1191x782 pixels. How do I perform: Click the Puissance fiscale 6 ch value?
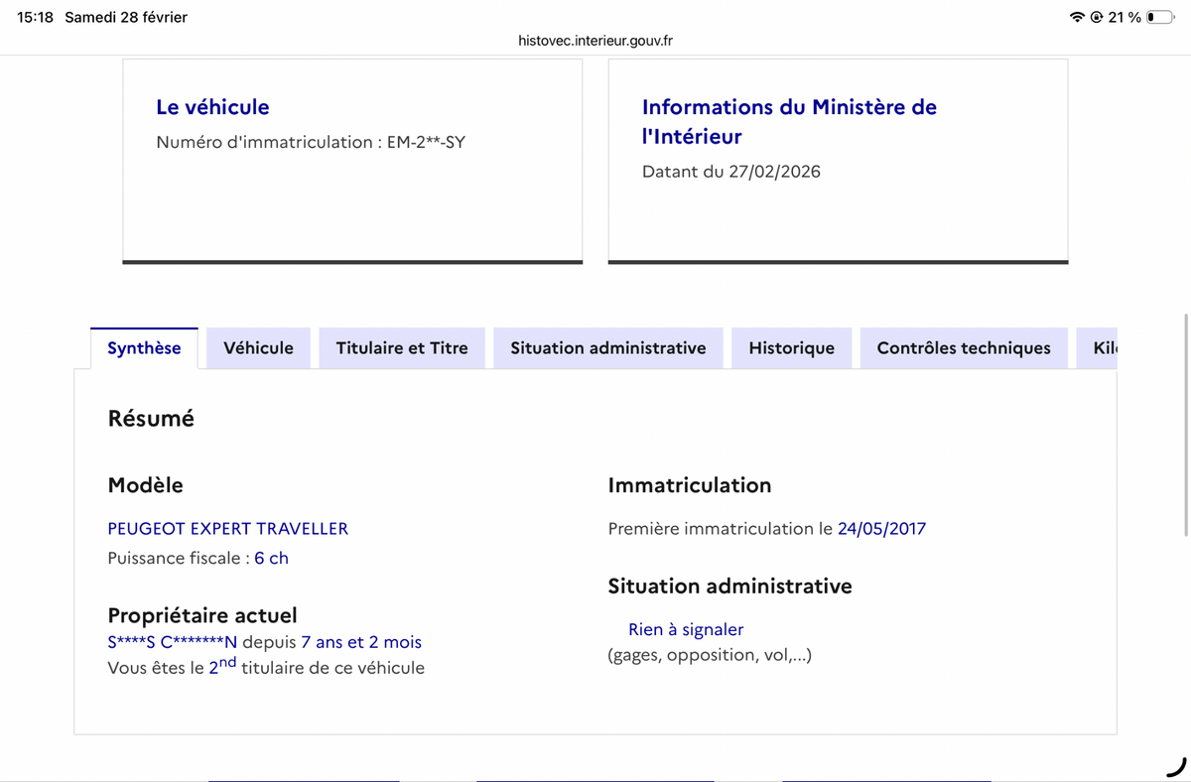(271, 558)
